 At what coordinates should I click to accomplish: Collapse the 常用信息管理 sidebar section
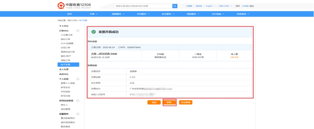click(x=78, y=101)
